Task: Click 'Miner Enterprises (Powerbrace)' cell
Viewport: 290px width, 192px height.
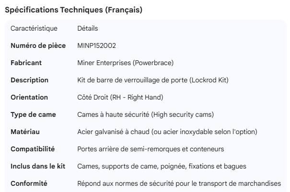Action: click(125, 63)
